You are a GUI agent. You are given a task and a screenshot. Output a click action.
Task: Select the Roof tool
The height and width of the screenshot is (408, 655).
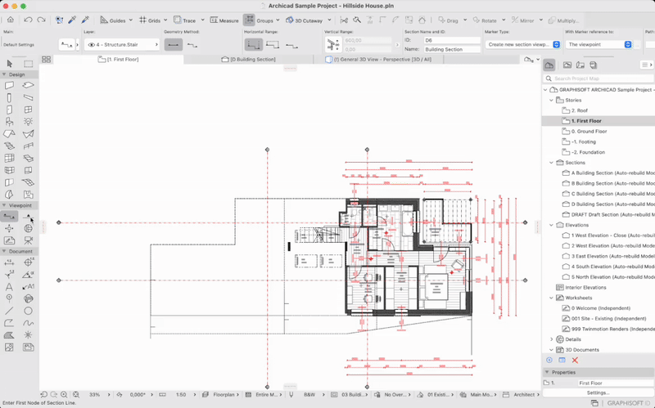pos(9,134)
